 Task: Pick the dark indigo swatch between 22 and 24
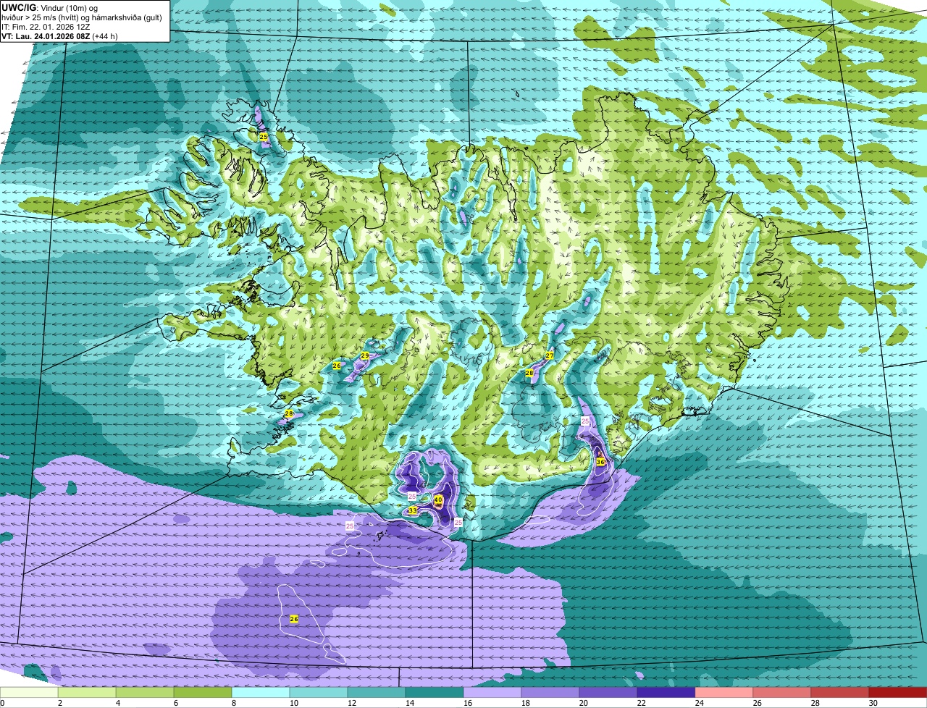[x=666, y=692]
